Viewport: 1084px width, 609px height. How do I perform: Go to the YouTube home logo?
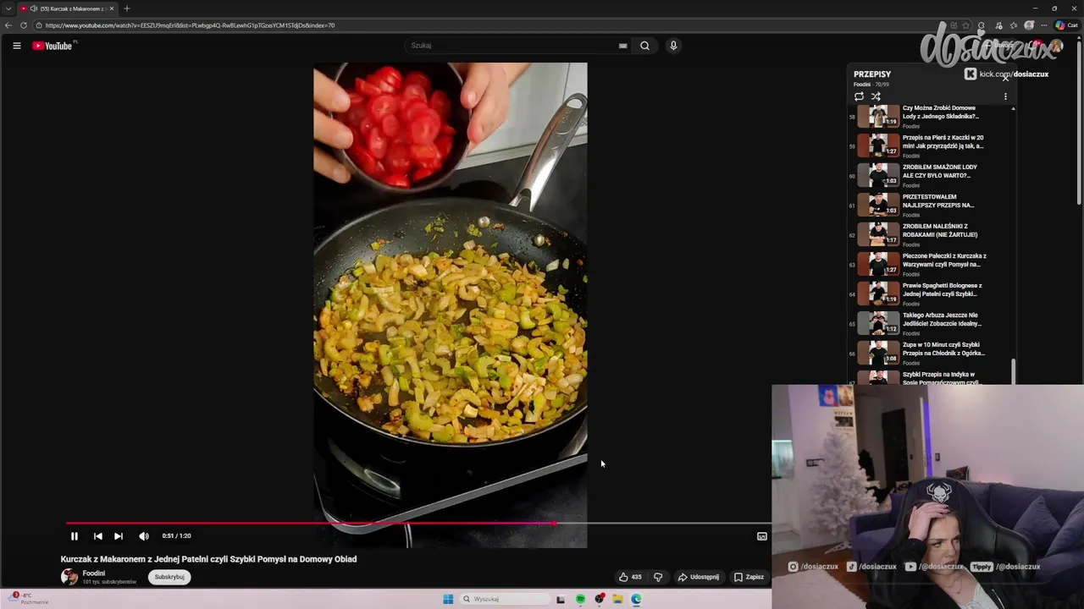pos(53,46)
